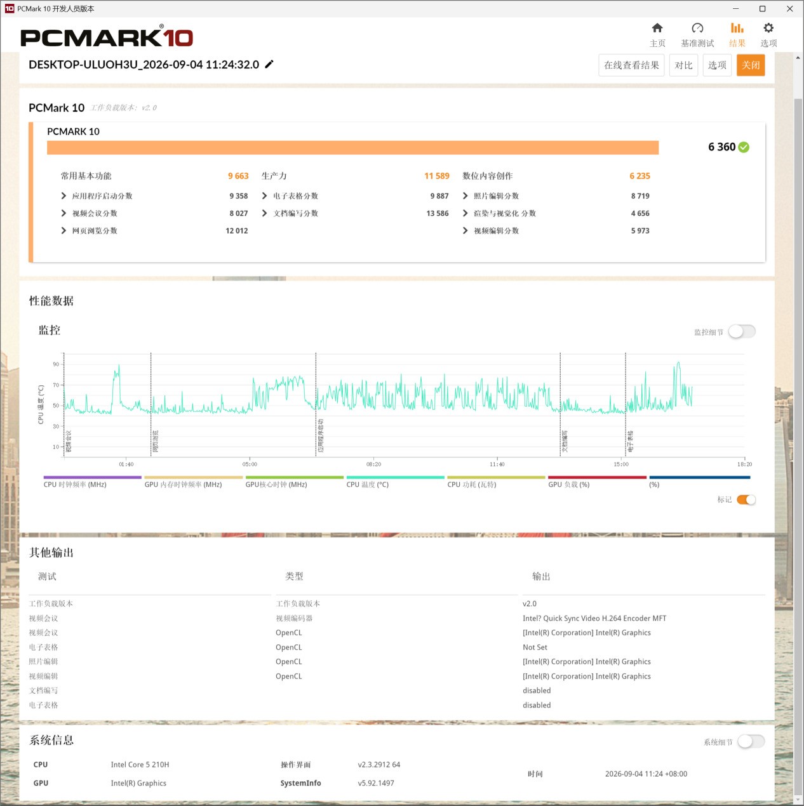804x806 pixels.
Task: Click the Quick Sync Video H.264 Encoder output
Action: pyautogui.click(x=594, y=618)
